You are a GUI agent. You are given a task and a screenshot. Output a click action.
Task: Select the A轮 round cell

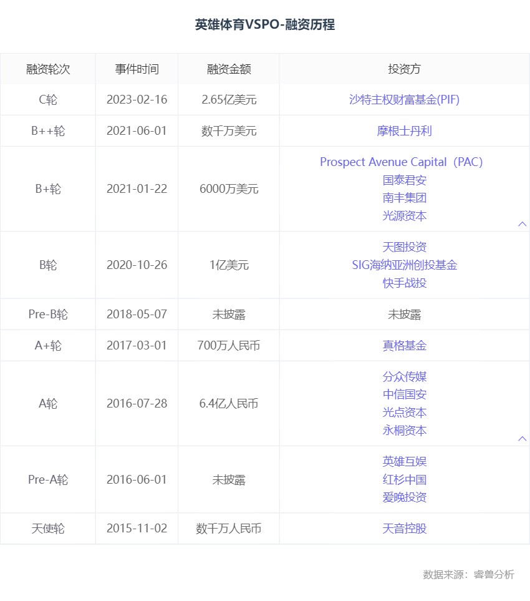(48, 404)
